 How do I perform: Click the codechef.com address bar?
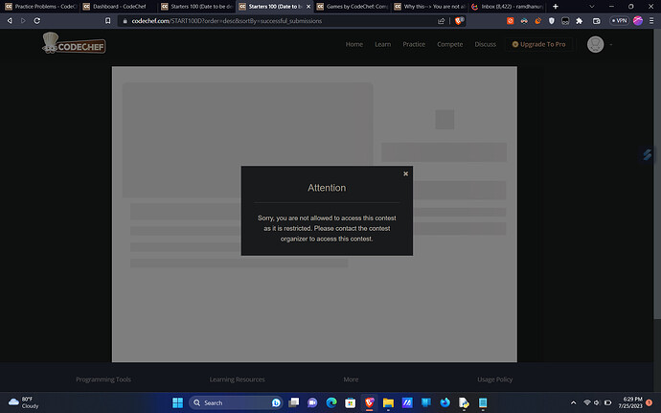tap(278, 21)
